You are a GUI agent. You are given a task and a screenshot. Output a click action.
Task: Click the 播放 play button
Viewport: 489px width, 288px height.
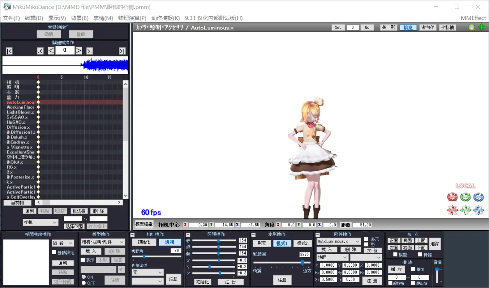point(396,269)
